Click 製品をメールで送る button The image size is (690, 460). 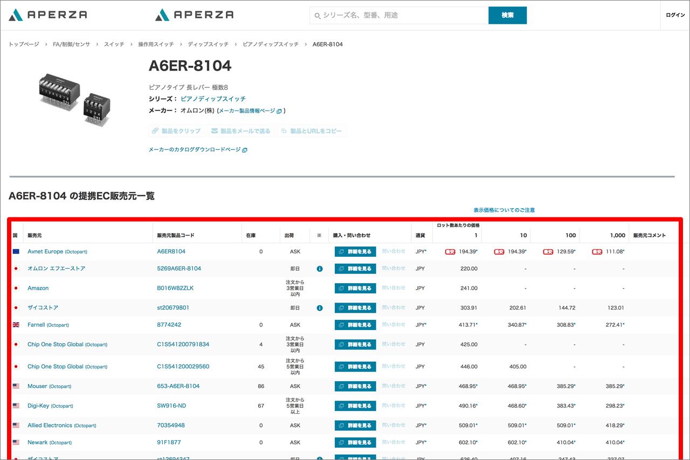[241, 131]
